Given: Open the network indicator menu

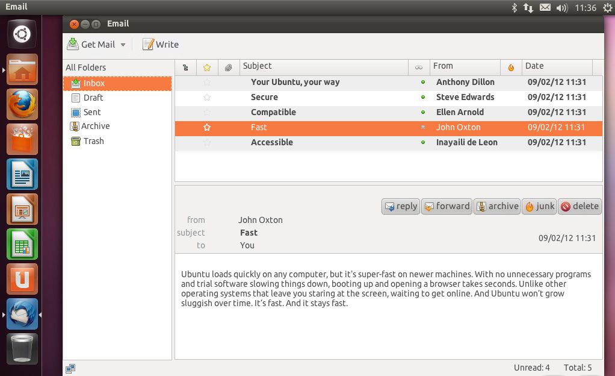Looking at the screenshot, I should coord(528,8).
